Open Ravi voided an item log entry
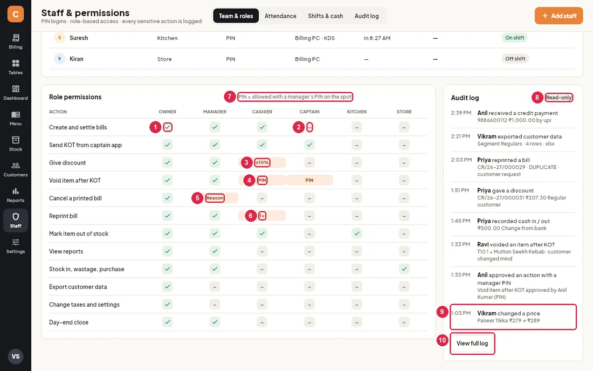This screenshot has height=371, width=593. 513,251
